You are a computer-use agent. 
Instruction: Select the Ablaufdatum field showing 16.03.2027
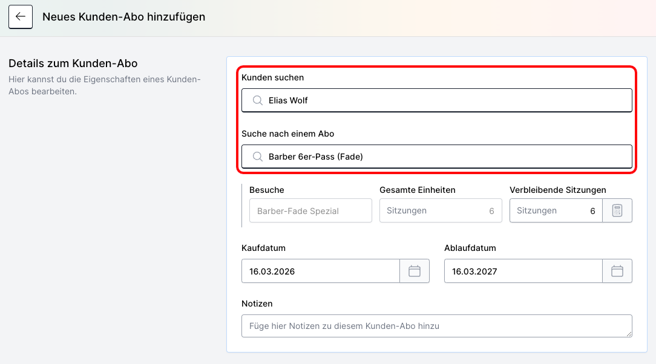coord(523,271)
